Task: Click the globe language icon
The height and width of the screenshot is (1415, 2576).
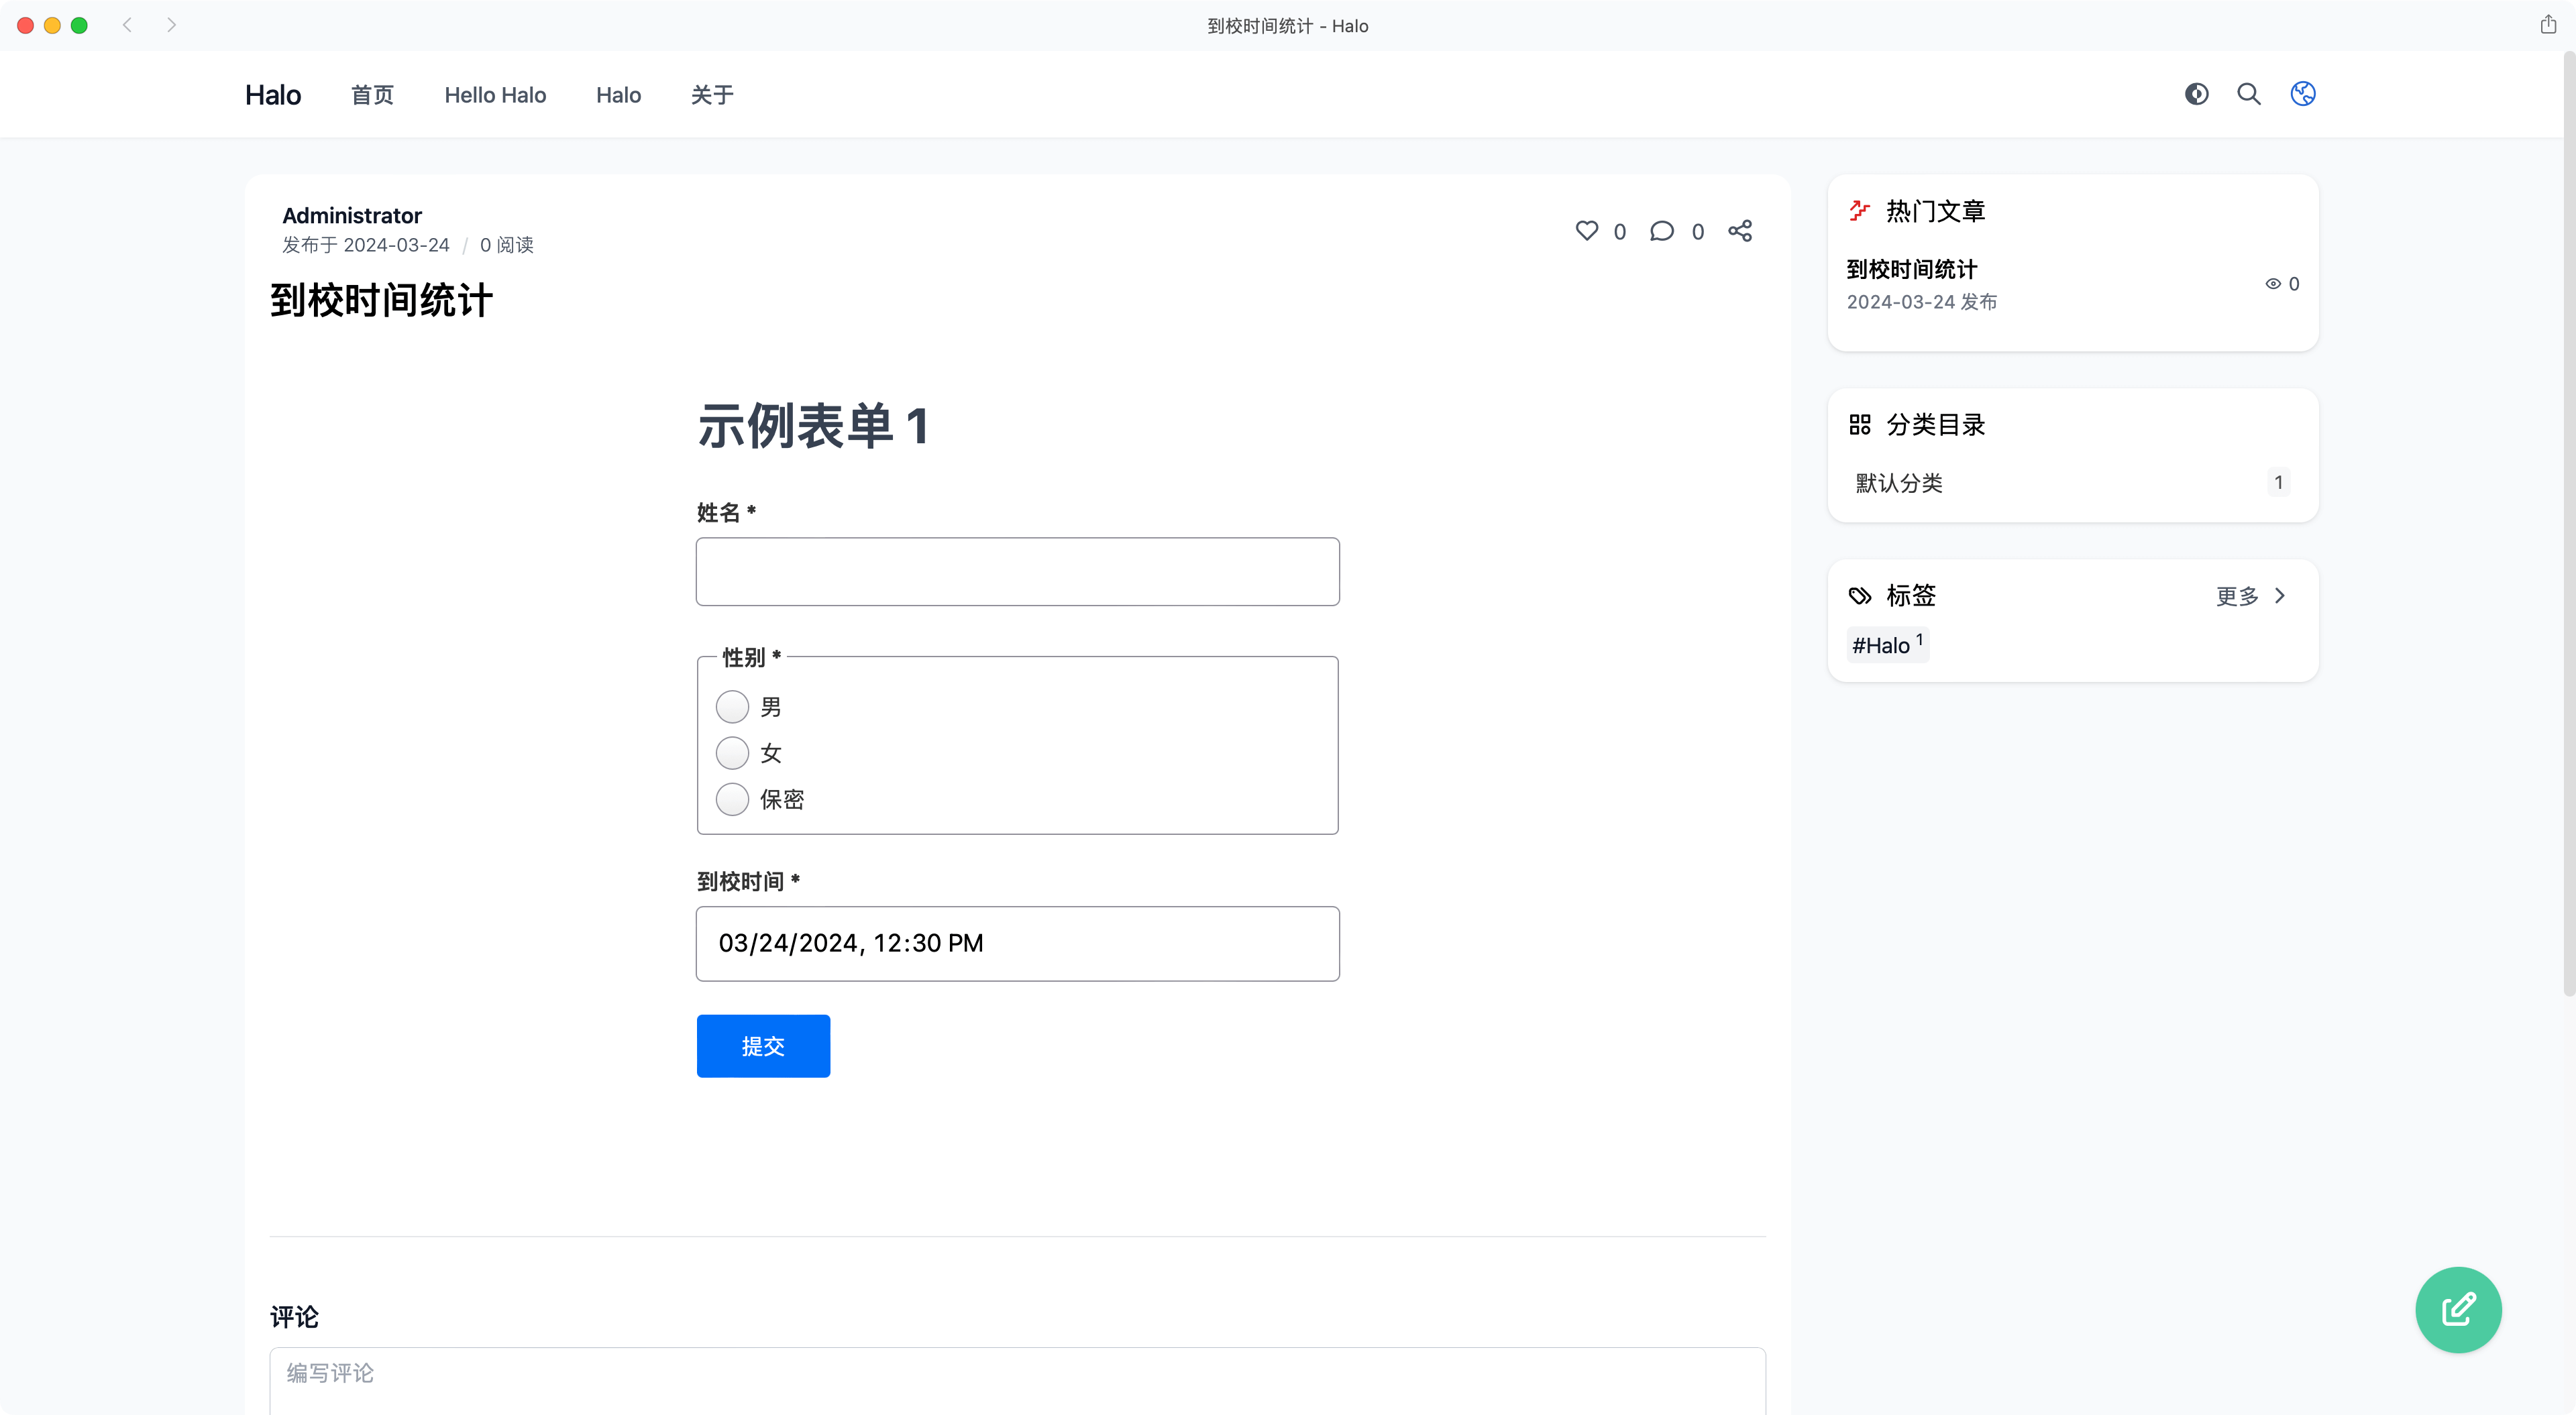Action: (x=2303, y=94)
